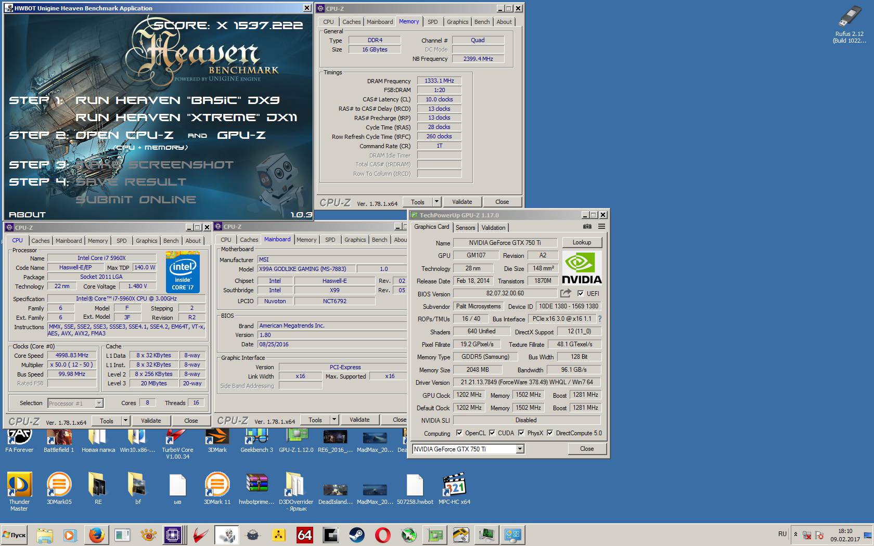
Task: Open the 3DMark desktop shortcut
Action: (x=217, y=441)
